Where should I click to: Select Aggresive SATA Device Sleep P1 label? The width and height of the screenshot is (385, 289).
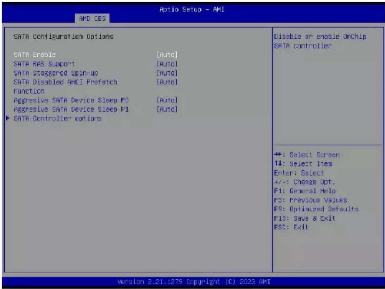71,109
